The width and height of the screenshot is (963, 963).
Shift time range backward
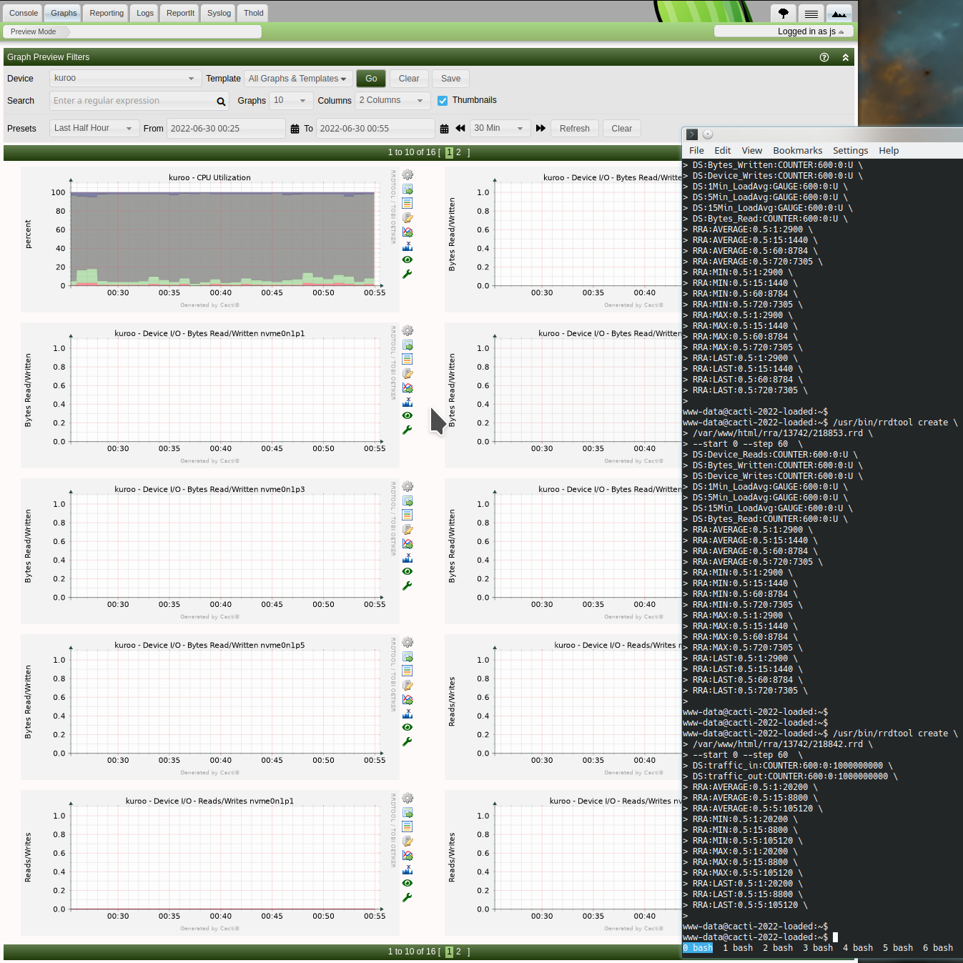pos(460,128)
